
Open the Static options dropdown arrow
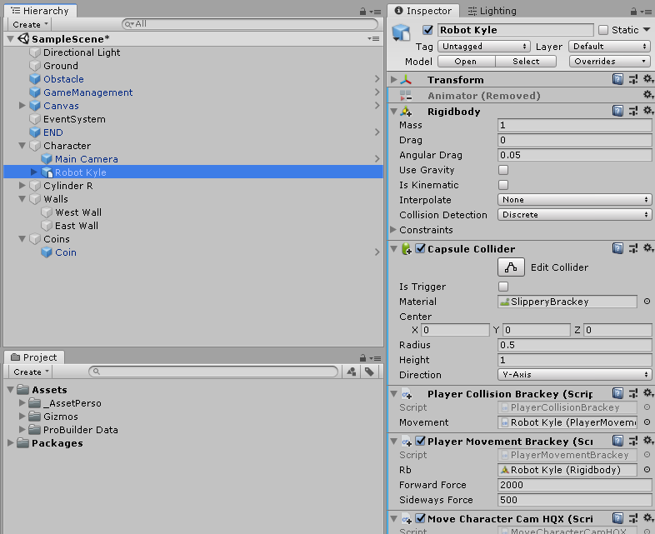(x=647, y=30)
